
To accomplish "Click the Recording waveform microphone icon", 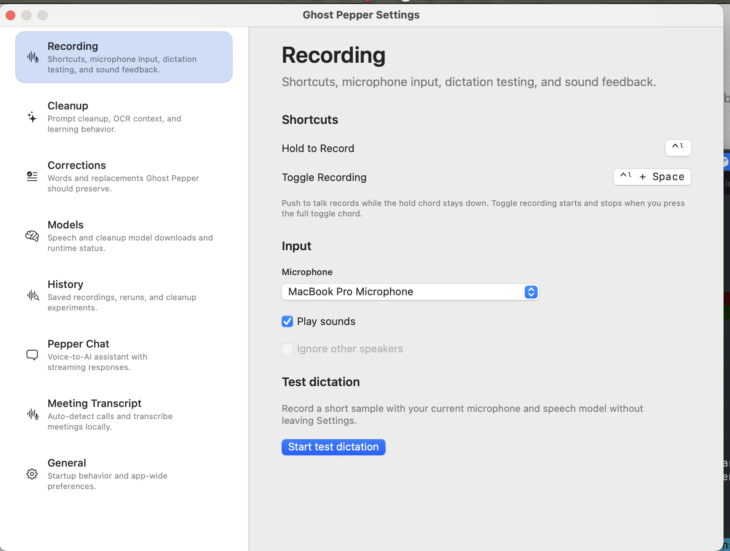I will (x=33, y=57).
